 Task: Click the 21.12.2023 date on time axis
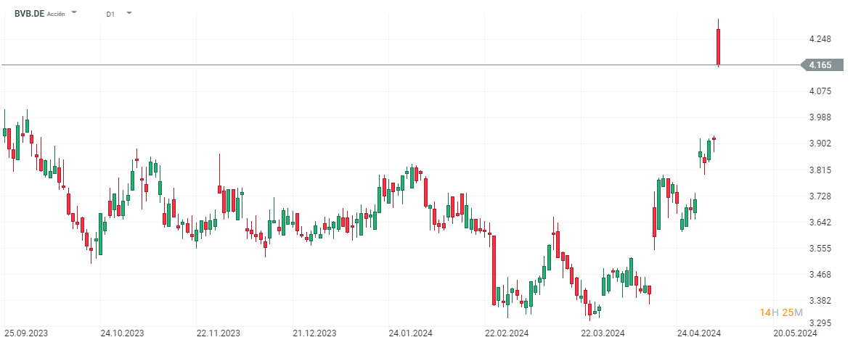point(314,333)
